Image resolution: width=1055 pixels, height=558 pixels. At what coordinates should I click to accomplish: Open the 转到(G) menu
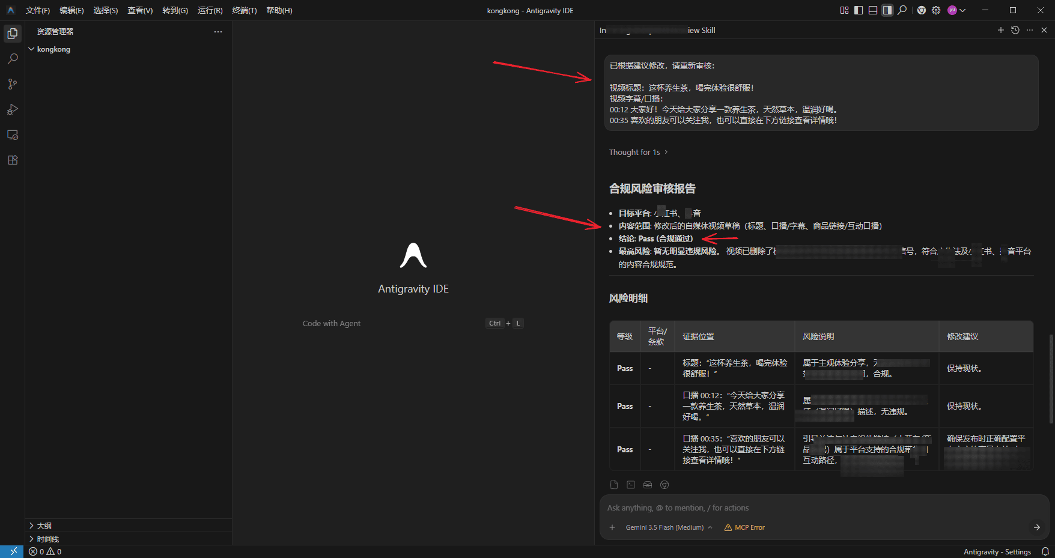175,10
